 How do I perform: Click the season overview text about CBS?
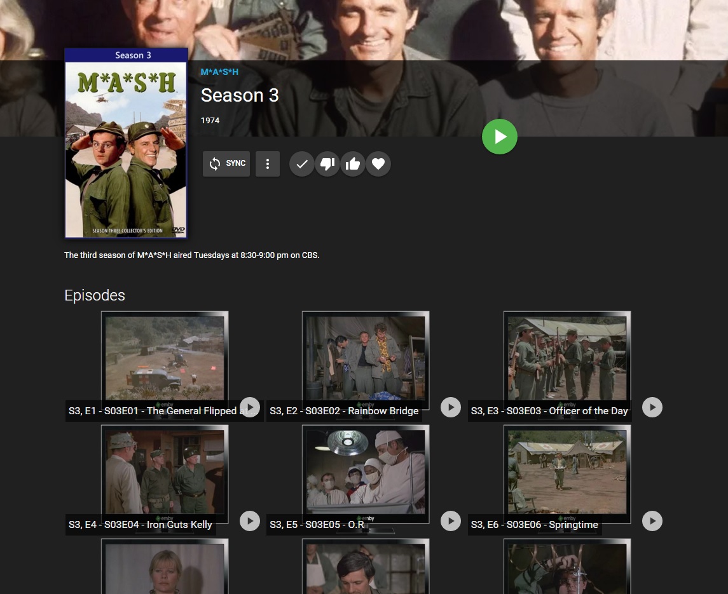(x=192, y=255)
